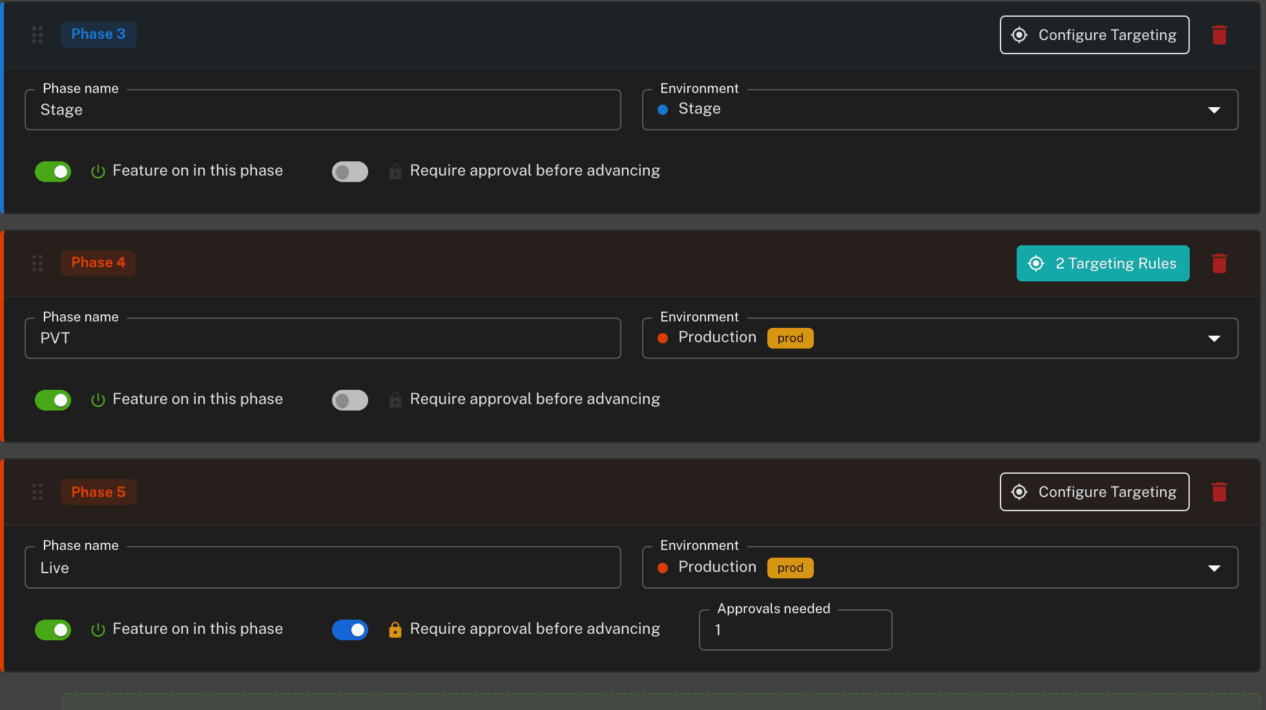Grab the Phase 5 drag handle

(37, 492)
